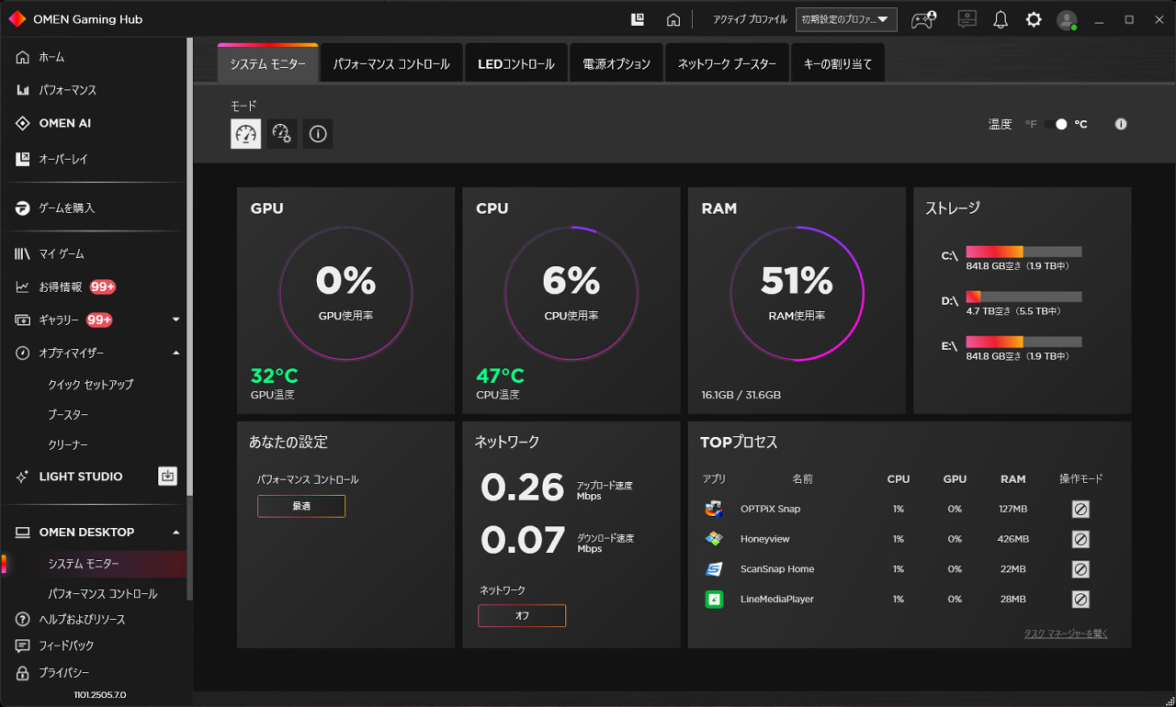Open settings via the gear icon
This screenshot has width=1176, height=707.
1034,19
